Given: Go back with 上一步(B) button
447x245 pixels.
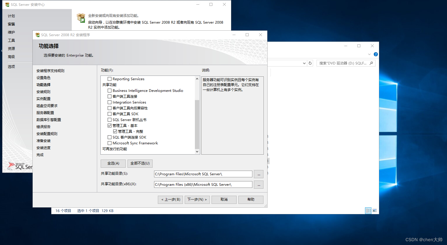Looking at the screenshot, I should (x=170, y=199).
